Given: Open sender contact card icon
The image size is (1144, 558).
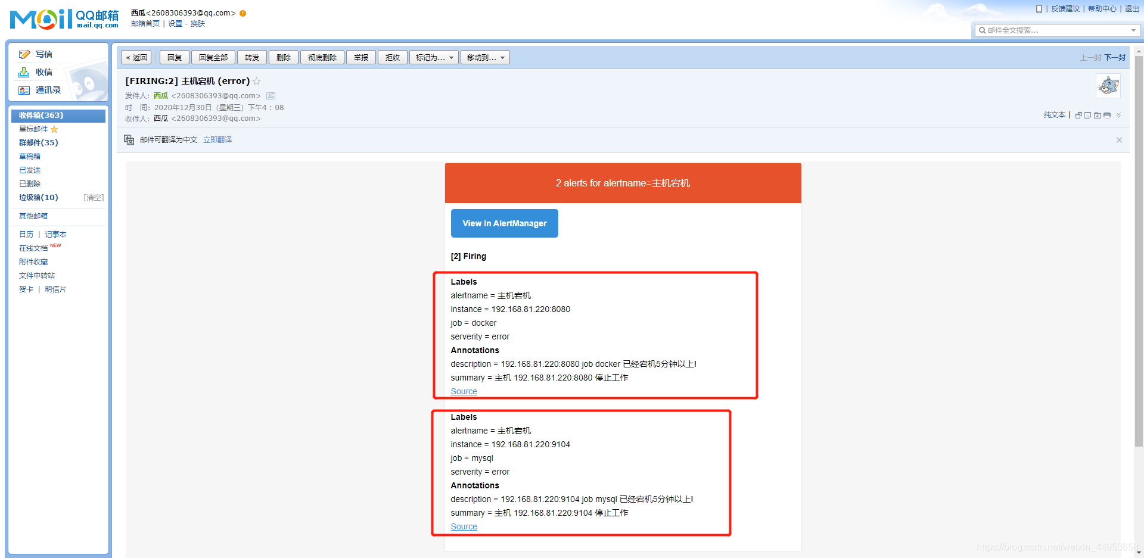Looking at the screenshot, I should (x=271, y=96).
